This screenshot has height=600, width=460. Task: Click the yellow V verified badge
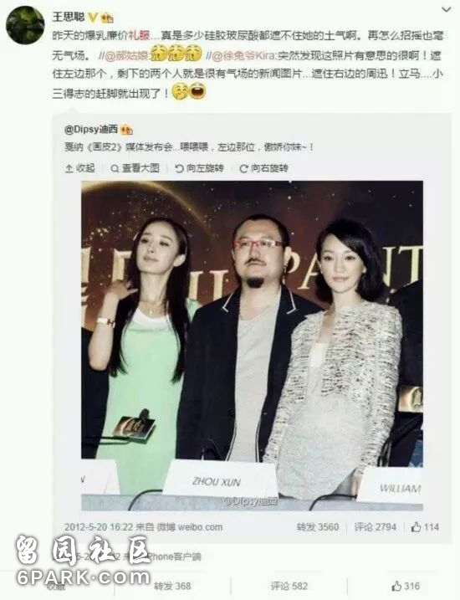coord(93,18)
